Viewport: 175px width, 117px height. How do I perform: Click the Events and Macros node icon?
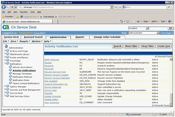pyautogui.click(x=8, y=57)
